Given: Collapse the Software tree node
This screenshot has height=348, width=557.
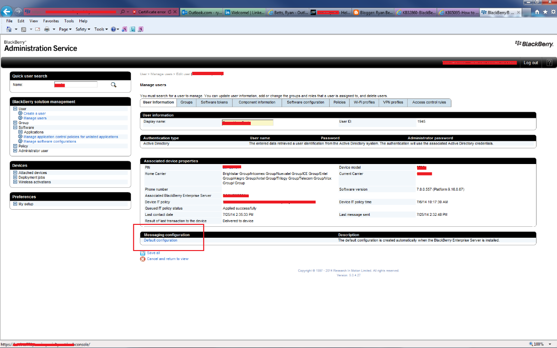Looking at the screenshot, I should [x=15, y=127].
